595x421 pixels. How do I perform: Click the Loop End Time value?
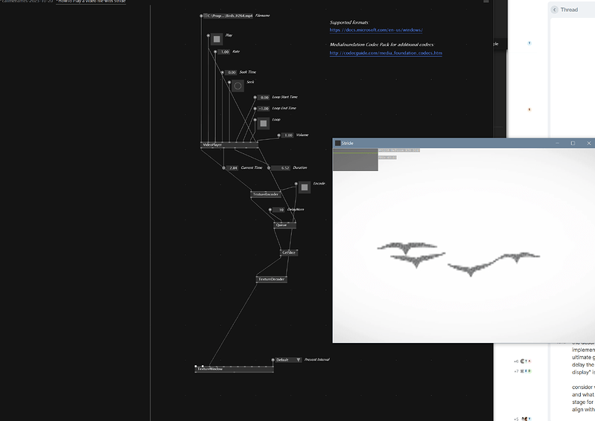coord(264,109)
